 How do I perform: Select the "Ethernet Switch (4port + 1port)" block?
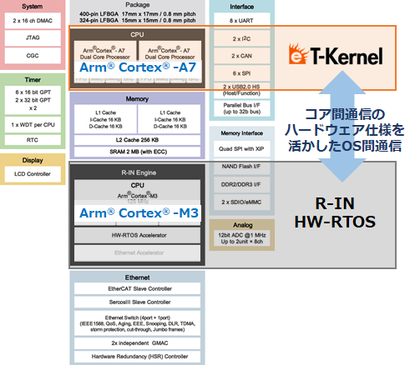137,323
